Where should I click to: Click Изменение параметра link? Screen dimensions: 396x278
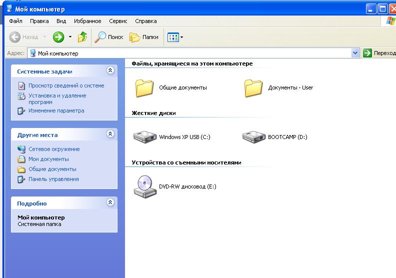click(56, 110)
